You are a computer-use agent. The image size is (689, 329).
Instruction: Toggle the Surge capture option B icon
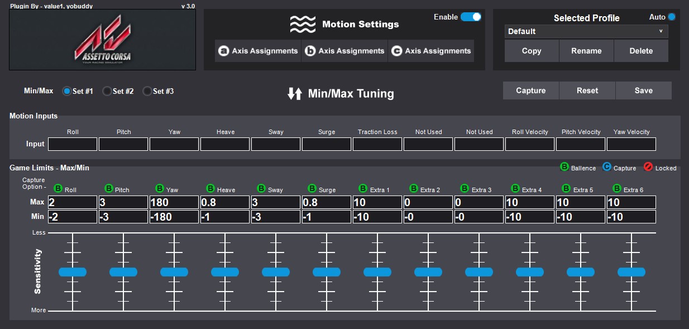(312, 189)
